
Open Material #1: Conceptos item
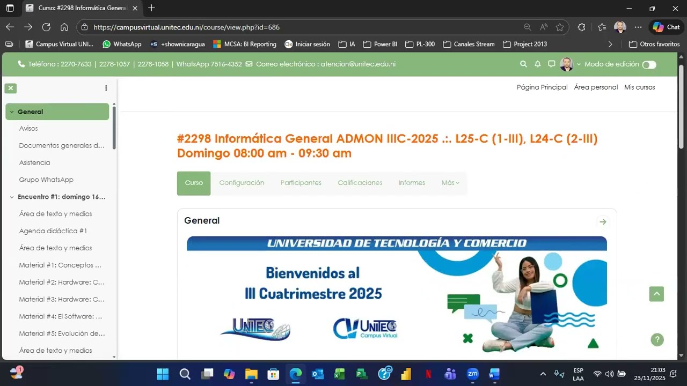tap(60, 265)
